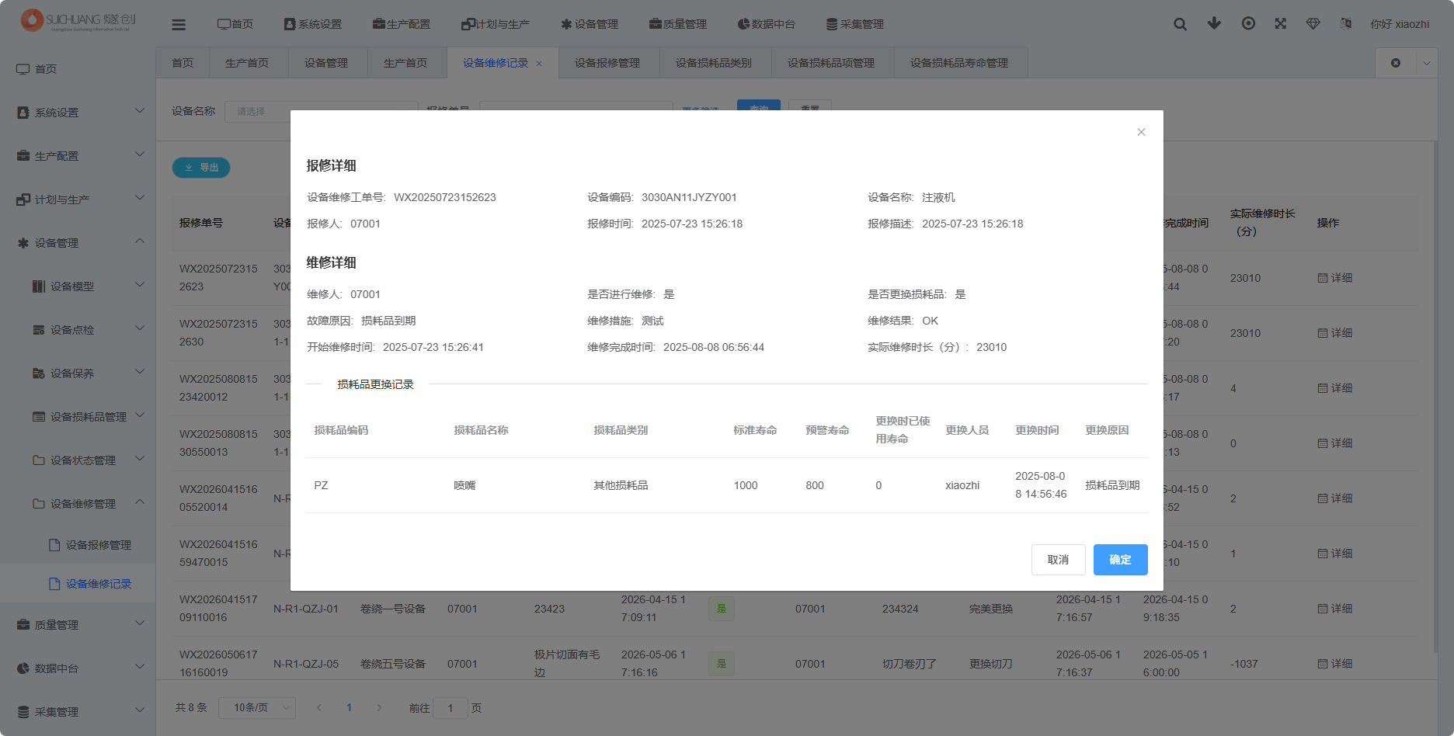Click the circular target icon in header

(1248, 23)
